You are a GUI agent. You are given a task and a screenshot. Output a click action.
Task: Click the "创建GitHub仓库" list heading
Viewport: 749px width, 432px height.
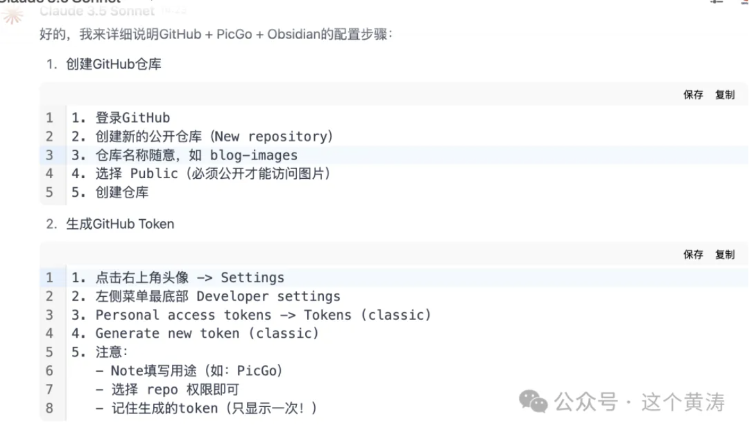click(x=114, y=64)
